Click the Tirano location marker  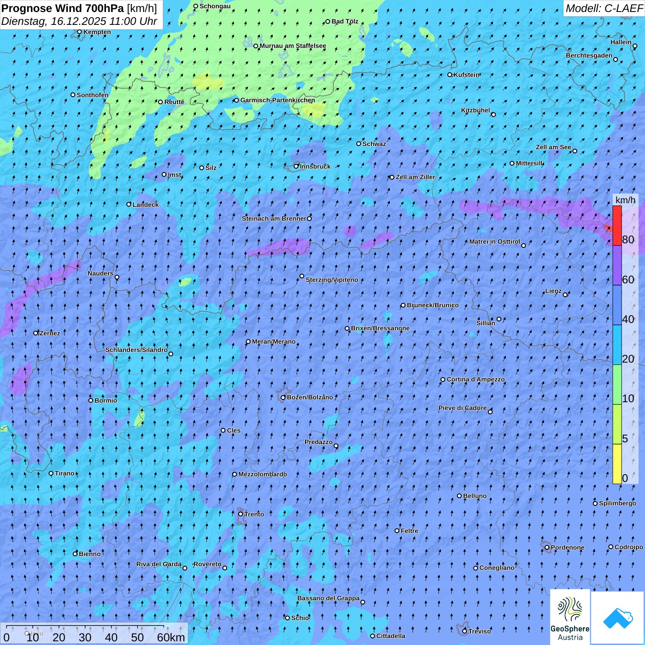coord(51,473)
